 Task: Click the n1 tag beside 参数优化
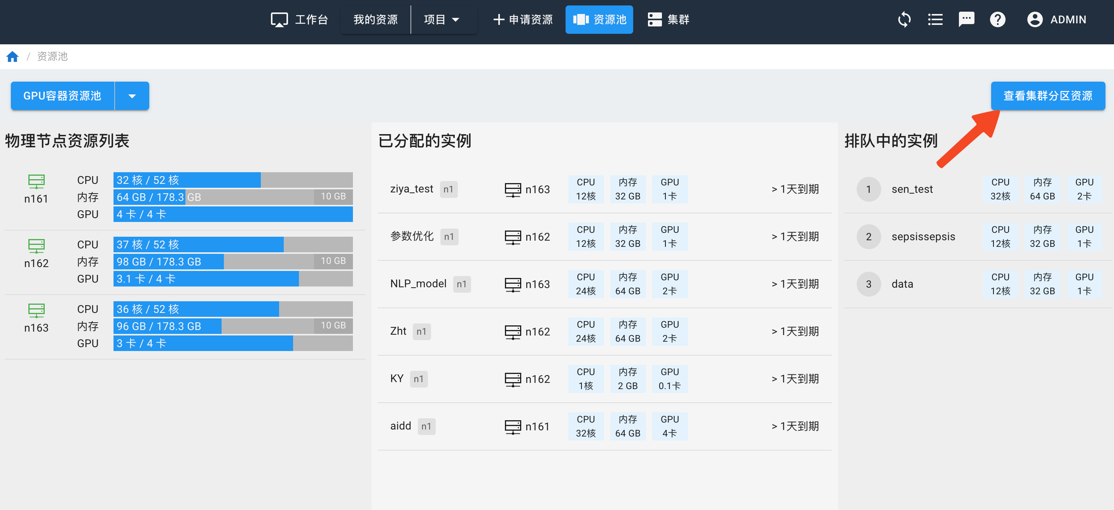[449, 237]
